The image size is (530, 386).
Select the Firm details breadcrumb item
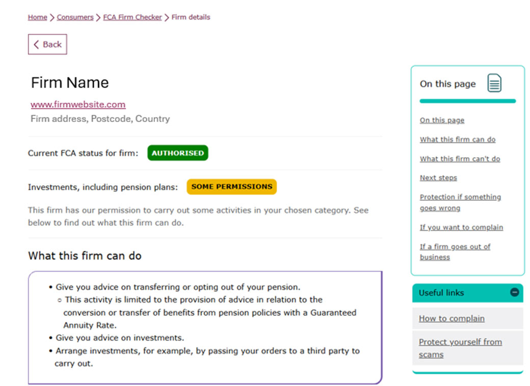click(191, 17)
